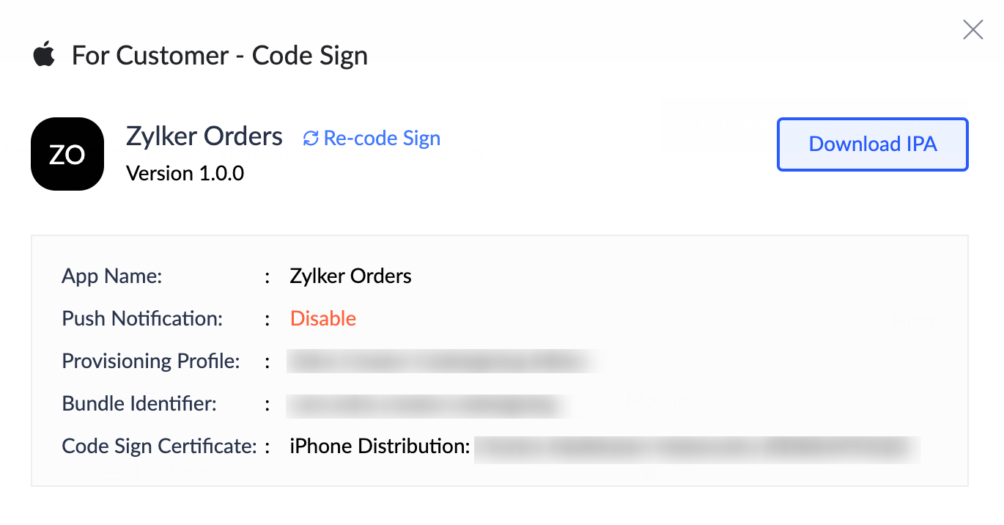This screenshot has height=525, width=1004.
Task: Click the Re-code Sign refresh icon
Action: click(x=311, y=138)
